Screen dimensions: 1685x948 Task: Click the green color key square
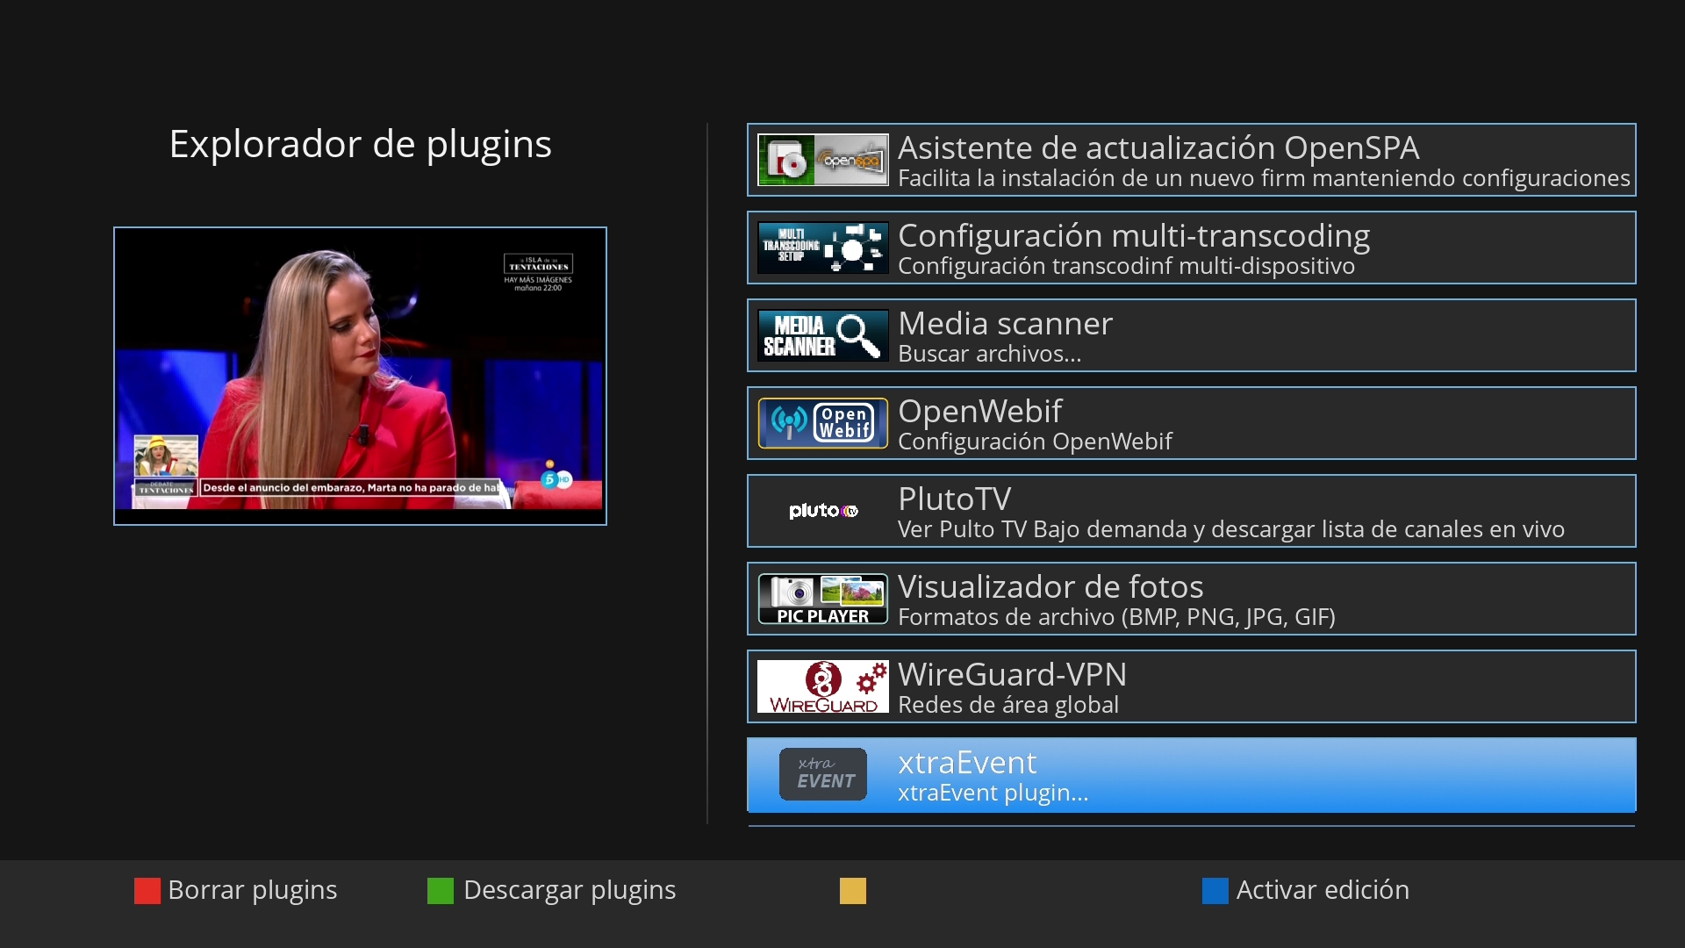(440, 891)
